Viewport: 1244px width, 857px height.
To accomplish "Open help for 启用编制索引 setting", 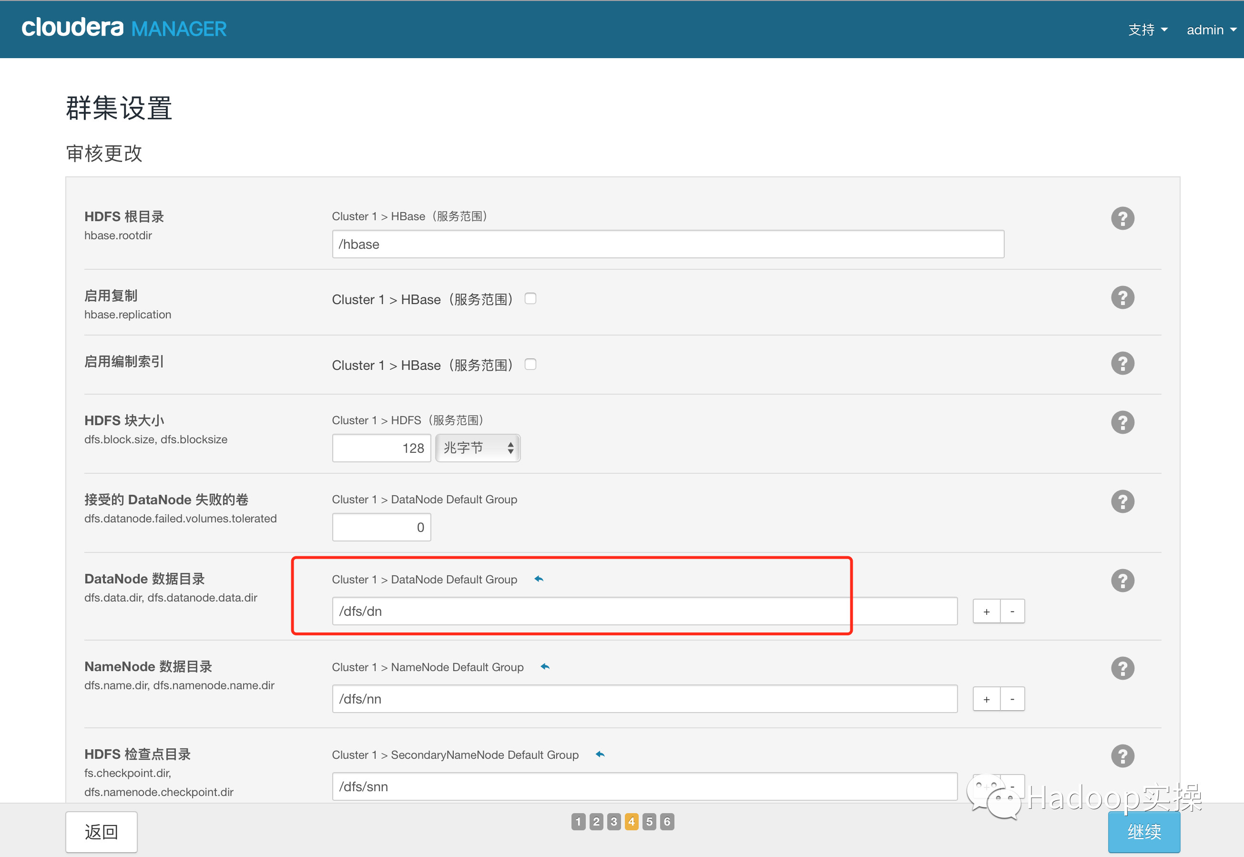I will (1122, 364).
